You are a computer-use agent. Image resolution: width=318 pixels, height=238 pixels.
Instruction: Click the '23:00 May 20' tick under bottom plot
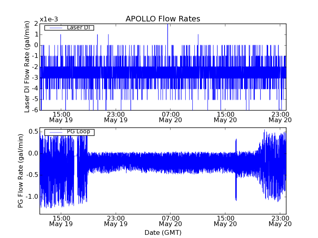click(280, 221)
